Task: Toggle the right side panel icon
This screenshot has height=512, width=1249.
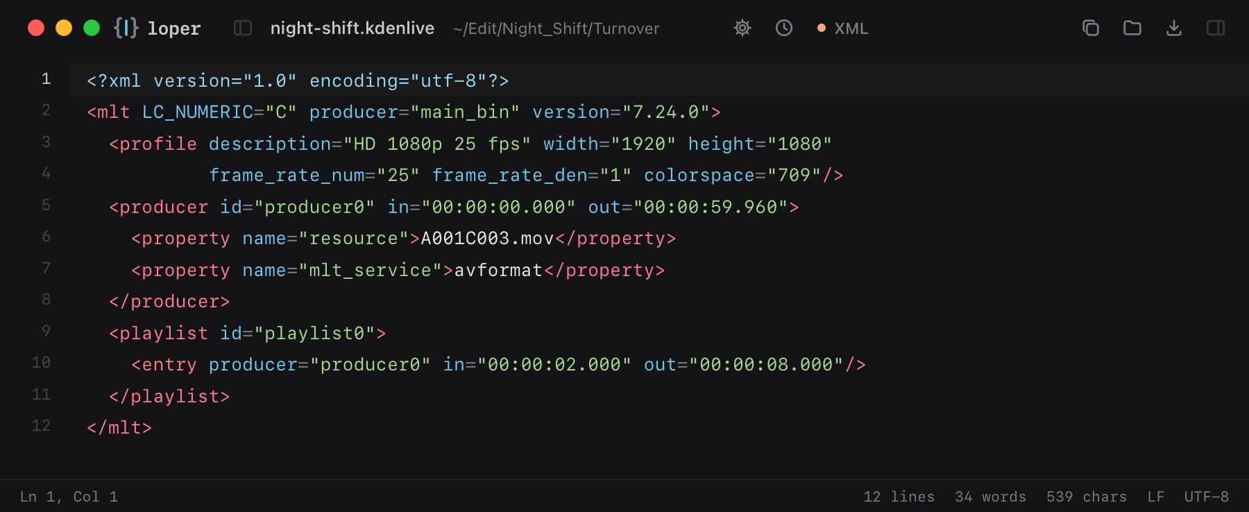Action: point(1216,28)
